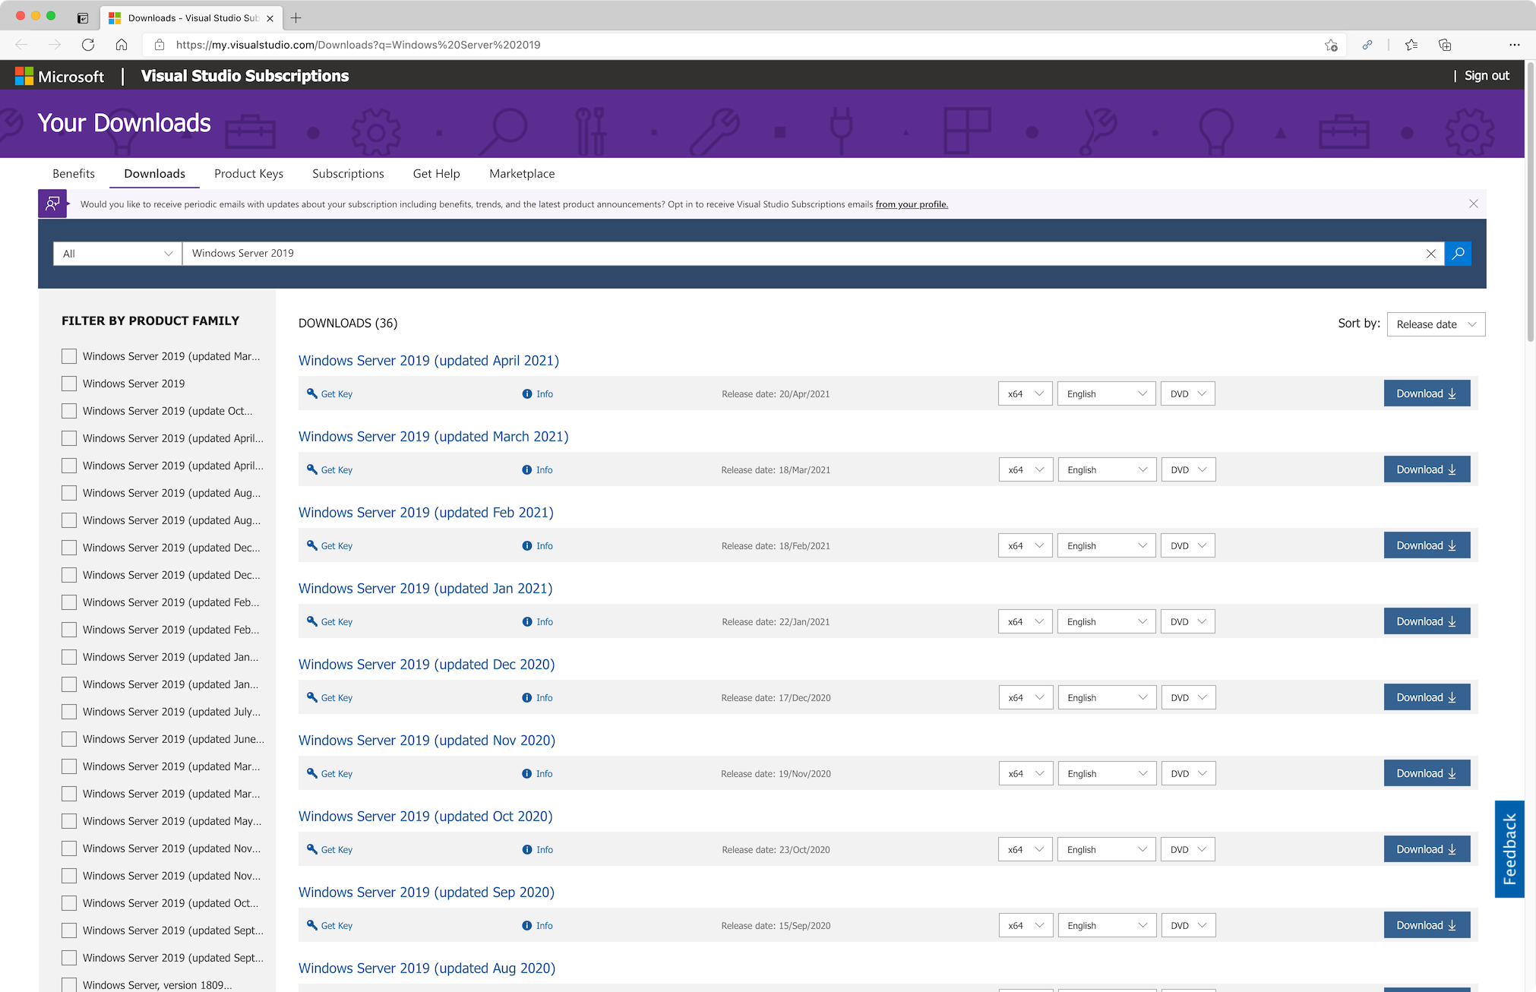Viewport: 1536px width, 992px height.
Task: Check the plain Windows Server 2019 filter
Action: point(69,384)
